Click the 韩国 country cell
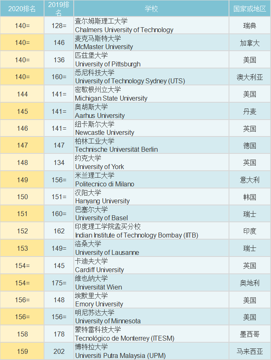271x360 pixels. click(x=250, y=197)
